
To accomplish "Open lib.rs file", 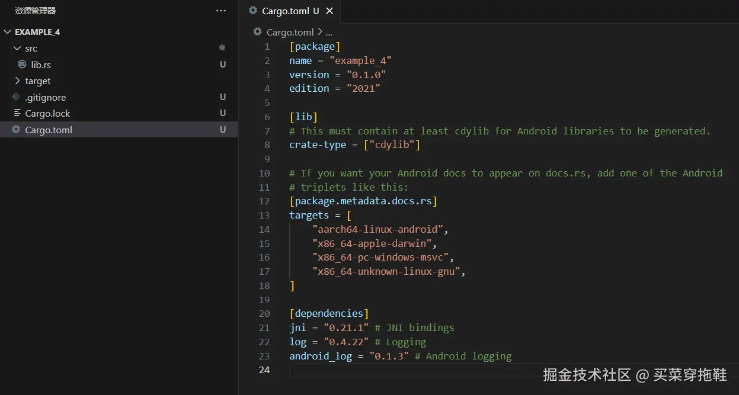I will pos(41,65).
